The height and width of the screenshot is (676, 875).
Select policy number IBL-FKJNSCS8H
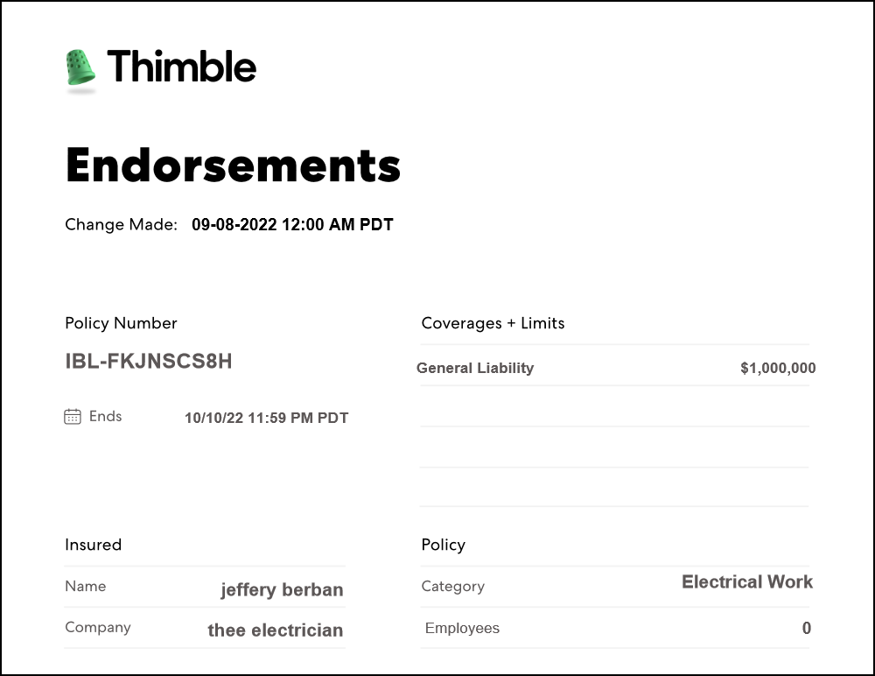point(149,361)
